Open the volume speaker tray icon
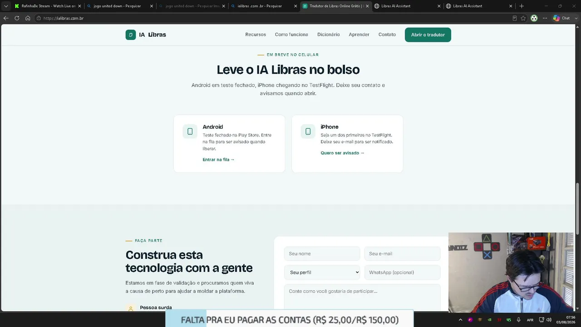581x327 pixels. pos(549,320)
